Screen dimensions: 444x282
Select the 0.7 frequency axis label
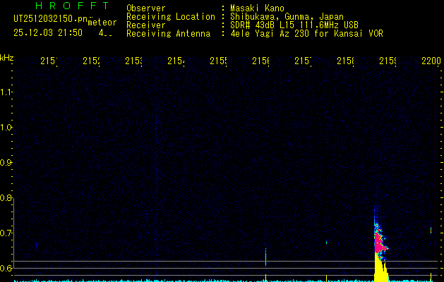pos(7,233)
